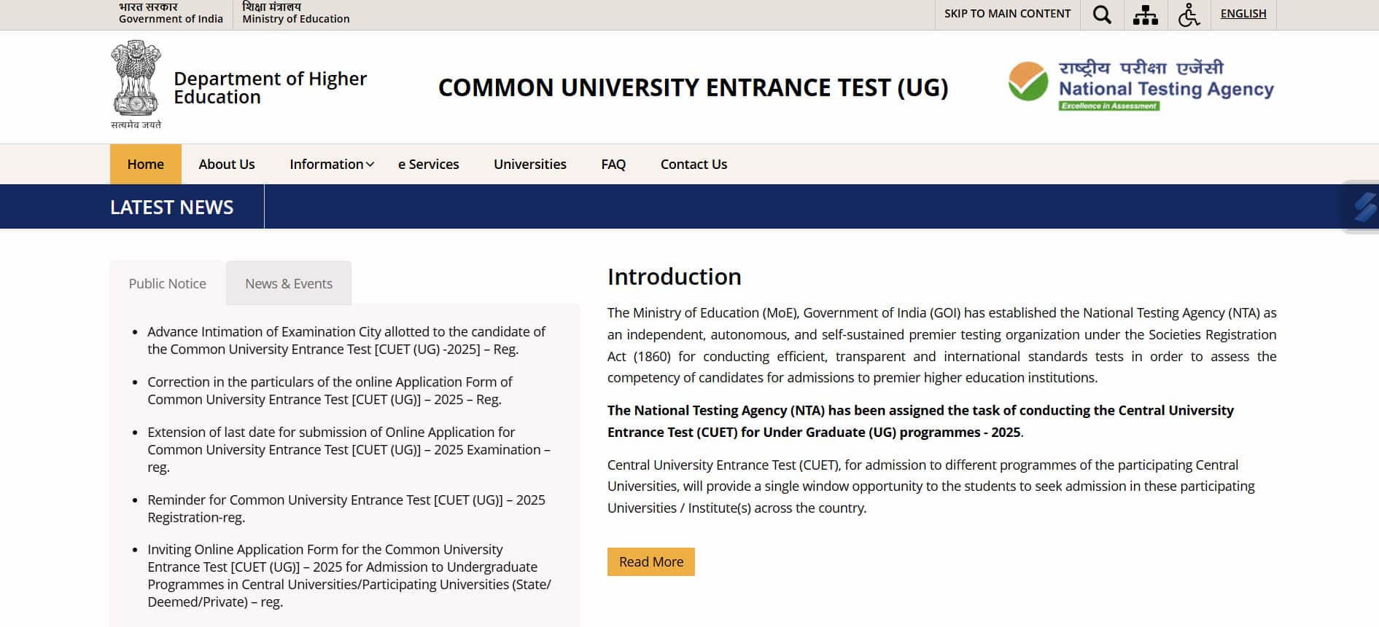Click the National Testing Agency logo

(x=1141, y=85)
